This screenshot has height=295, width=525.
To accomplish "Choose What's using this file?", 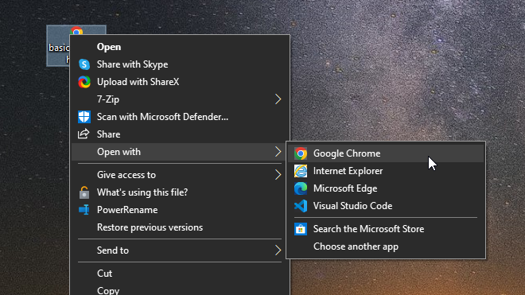I will (x=180, y=192).
